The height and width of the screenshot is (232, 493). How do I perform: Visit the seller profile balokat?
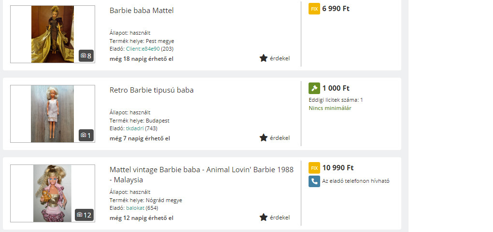(135, 208)
